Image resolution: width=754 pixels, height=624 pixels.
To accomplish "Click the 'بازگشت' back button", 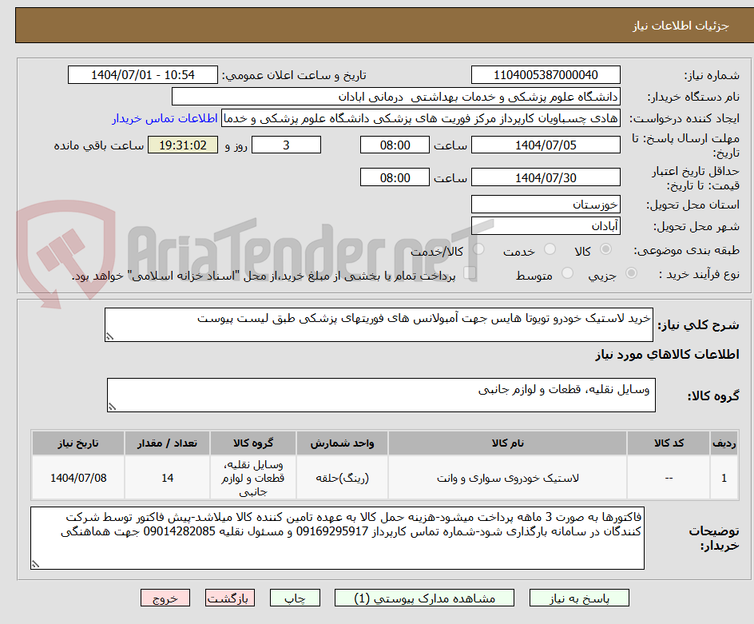I will (x=230, y=598).
